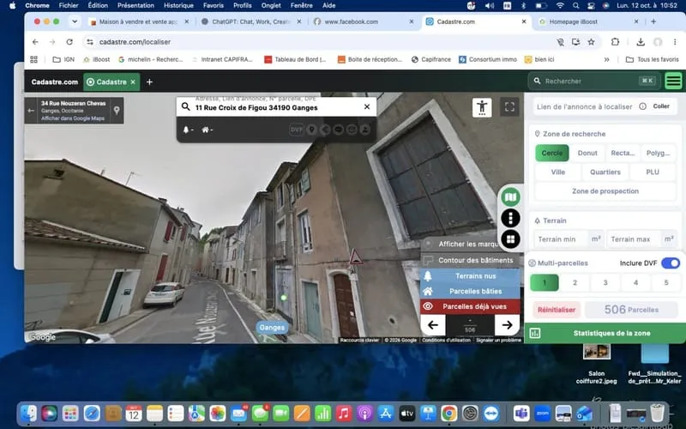Viewport: 686px width, 429px height.
Task: Open Chrome downloads icon
Action: [x=641, y=42]
